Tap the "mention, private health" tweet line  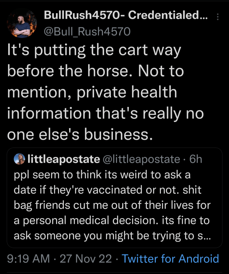click(92, 93)
